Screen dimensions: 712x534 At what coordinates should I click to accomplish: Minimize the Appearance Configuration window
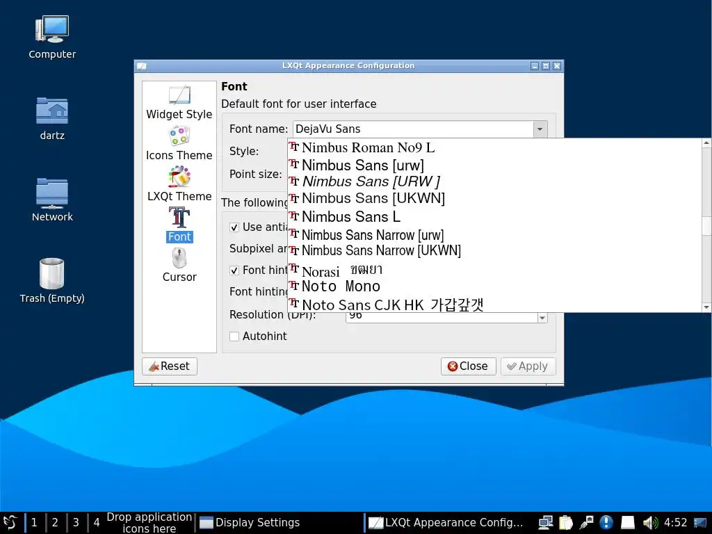535,66
